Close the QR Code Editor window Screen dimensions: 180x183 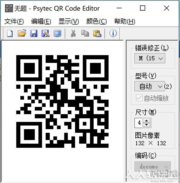click(x=167, y=8)
